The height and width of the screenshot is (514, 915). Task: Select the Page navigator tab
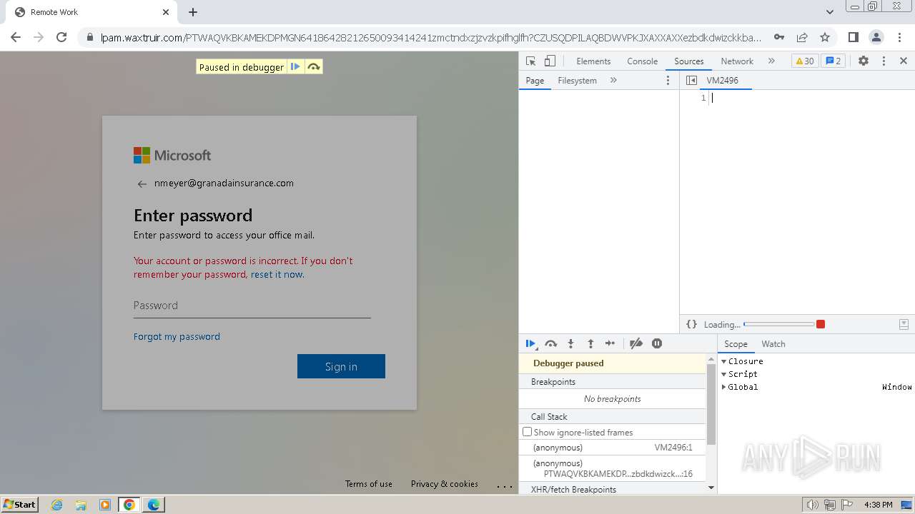click(x=535, y=81)
